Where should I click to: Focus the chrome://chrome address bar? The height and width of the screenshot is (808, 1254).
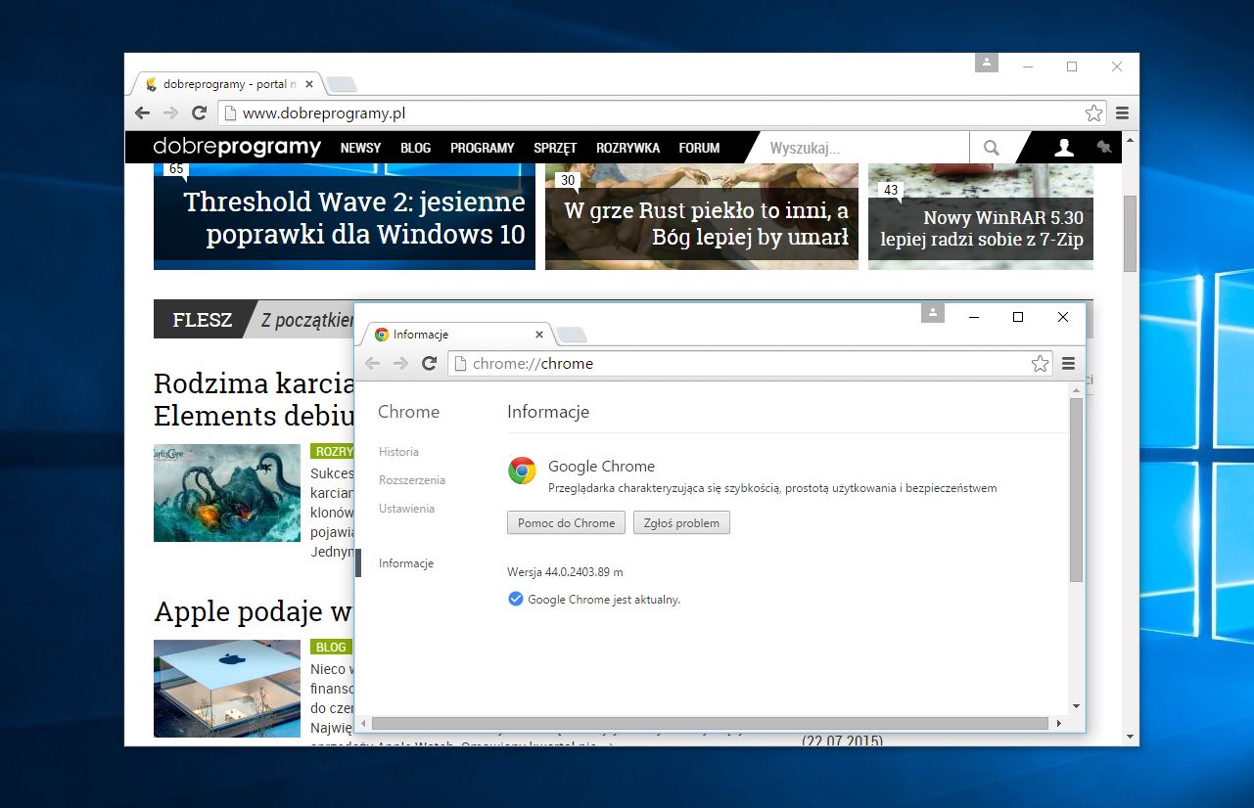(750, 364)
